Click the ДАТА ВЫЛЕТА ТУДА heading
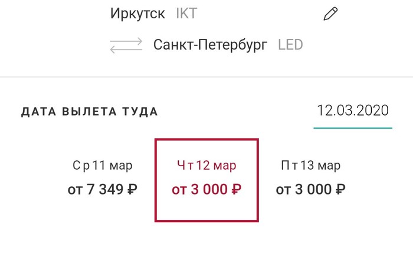Viewport: 413px width, 254px height. click(90, 111)
